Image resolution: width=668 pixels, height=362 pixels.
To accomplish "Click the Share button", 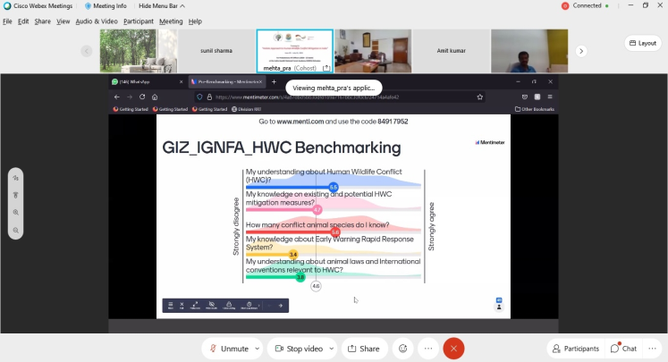I will (x=363, y=349).
